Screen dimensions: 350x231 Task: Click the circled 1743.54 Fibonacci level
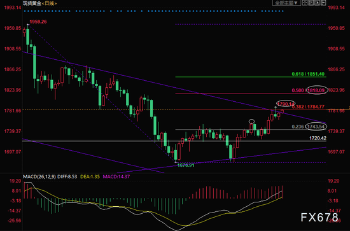coord(316,127)
